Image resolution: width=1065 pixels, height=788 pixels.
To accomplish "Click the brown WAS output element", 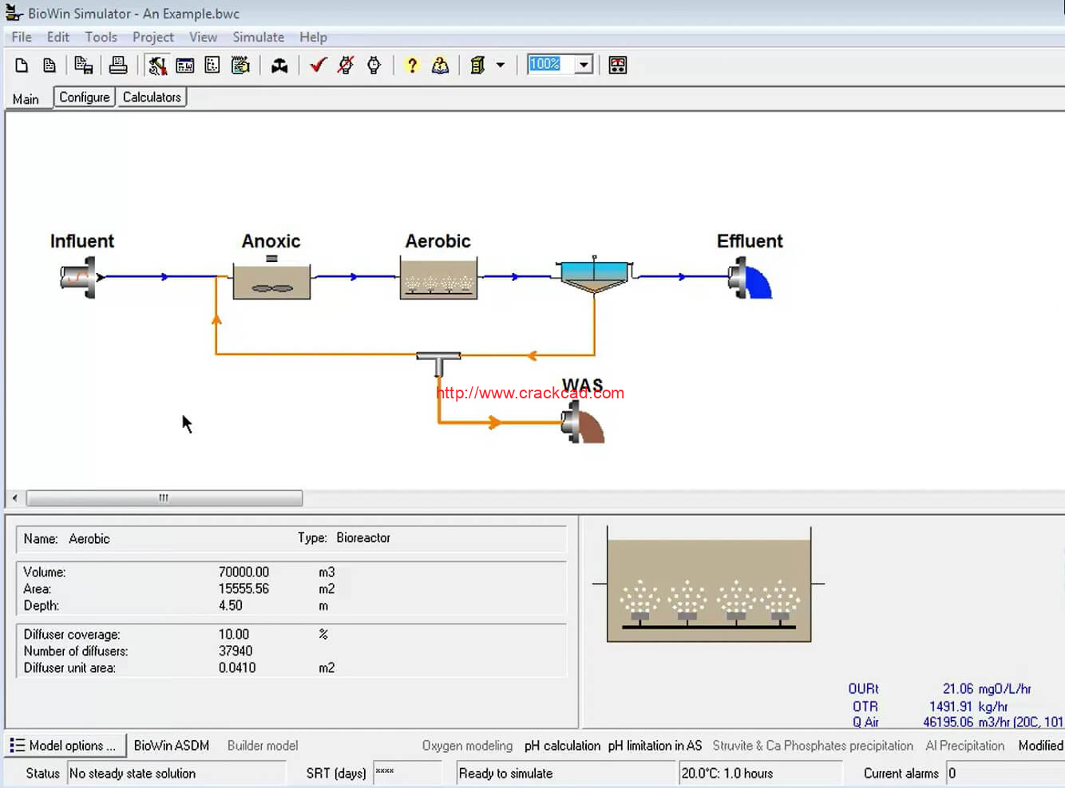I will pyautogui.click(x=583, y=422).
